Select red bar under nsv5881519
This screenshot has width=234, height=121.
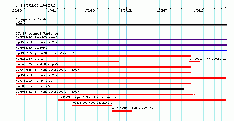tap(103, 83)
